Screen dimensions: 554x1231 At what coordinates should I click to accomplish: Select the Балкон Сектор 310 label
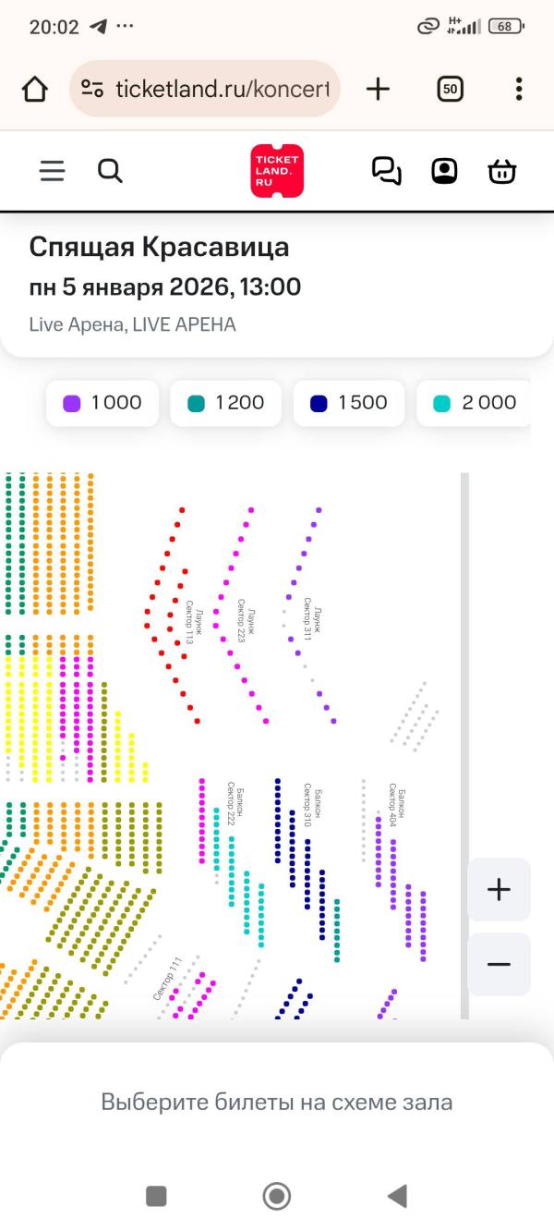point(312,804)
